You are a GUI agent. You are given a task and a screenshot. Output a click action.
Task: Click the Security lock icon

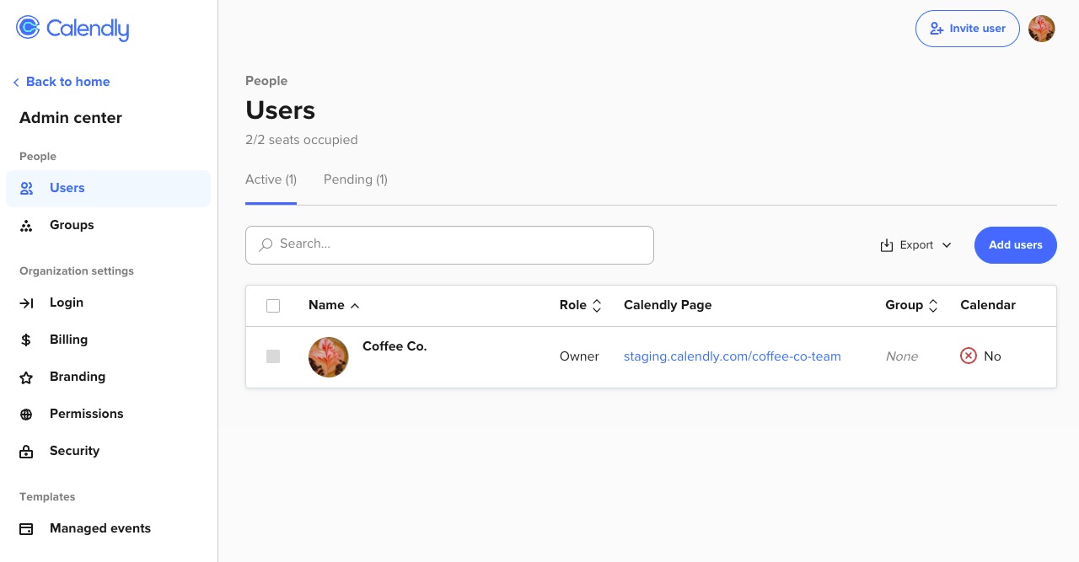point(27,452)
